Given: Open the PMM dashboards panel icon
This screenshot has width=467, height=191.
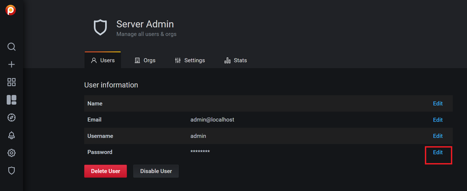Looking at the screenshot, I should 12,100.
